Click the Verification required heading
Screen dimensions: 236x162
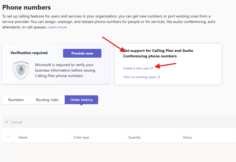pos(29,53)
